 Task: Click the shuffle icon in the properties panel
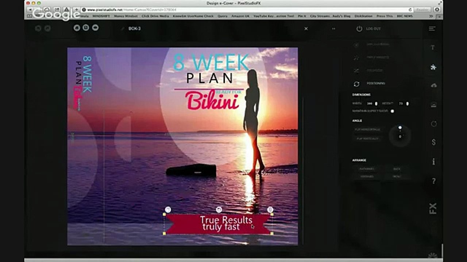tap(356, 71)
